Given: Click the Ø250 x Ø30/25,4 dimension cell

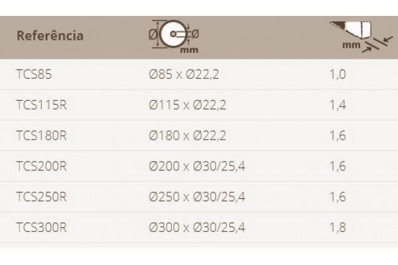Looking at the screenshot, I should click(x=197, y=197).
